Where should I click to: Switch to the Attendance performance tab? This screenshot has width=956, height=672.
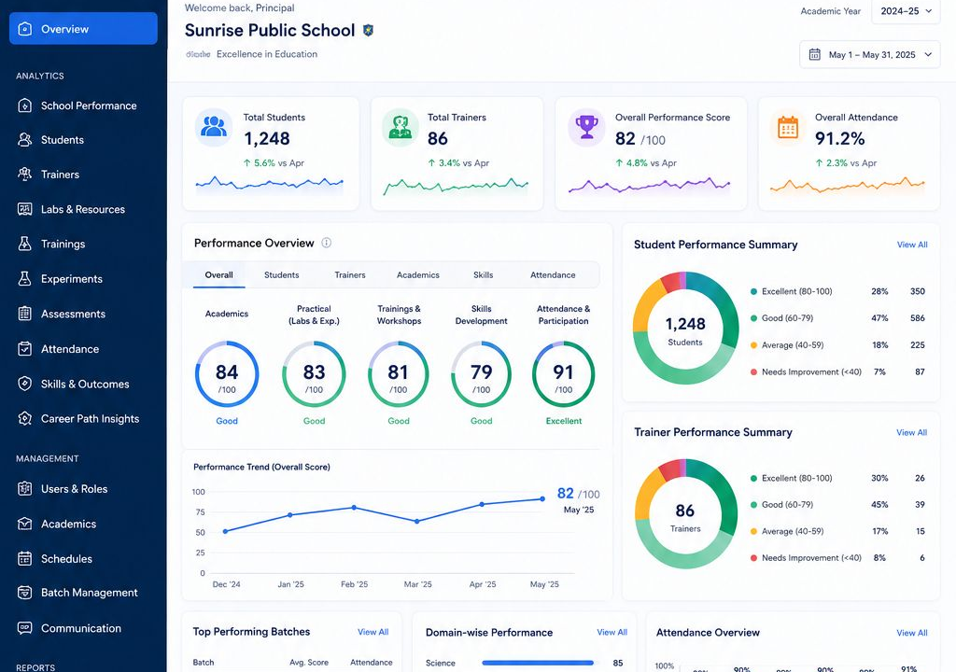(553, 275)
